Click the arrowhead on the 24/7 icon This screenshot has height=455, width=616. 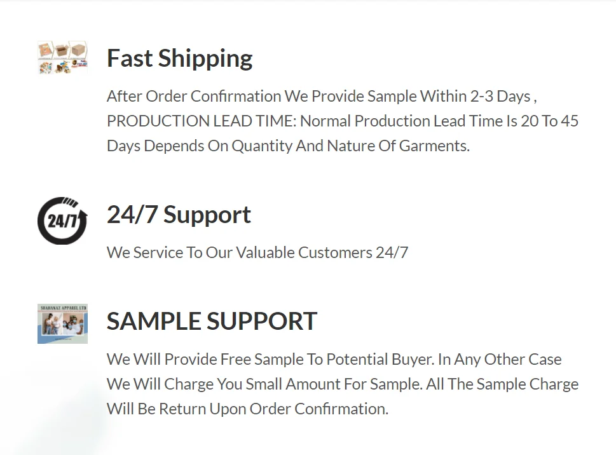pos(83,217)
